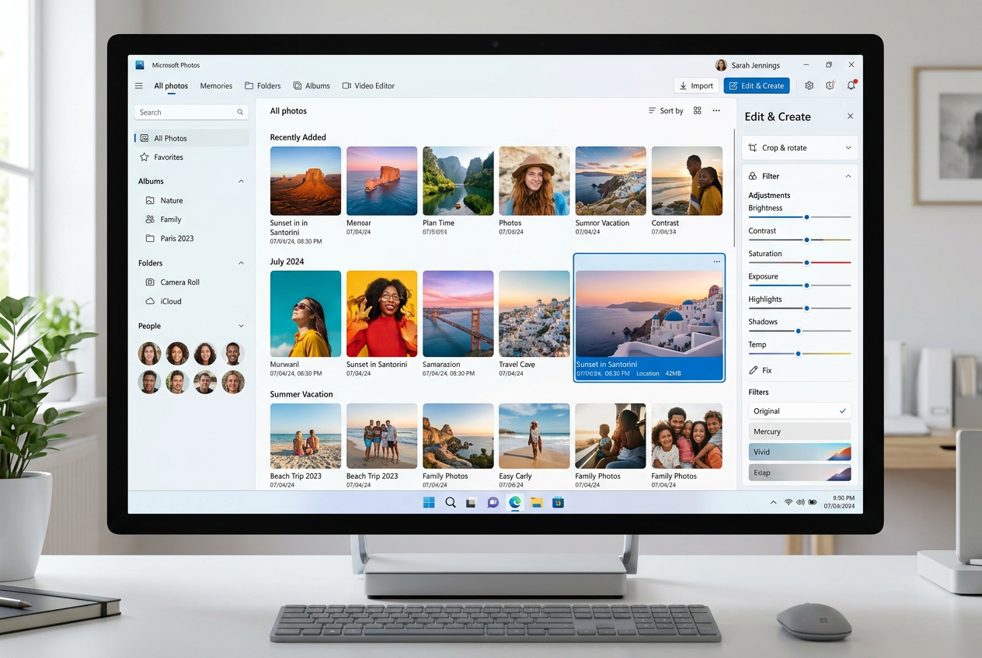The width and height of the screenshot is (982, 658).
Task: Open the Folders tab in top navigation
Action: click(x=263, y=86)
